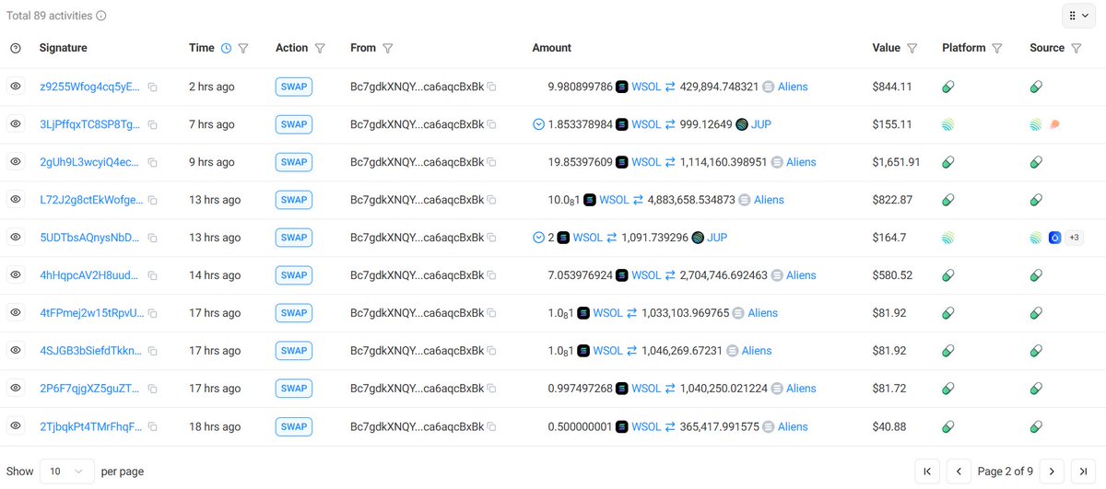Screen dimensions: 1106x489
Task: Copy signature z9255Wfog4cq5yE
Action: [153, 87]
